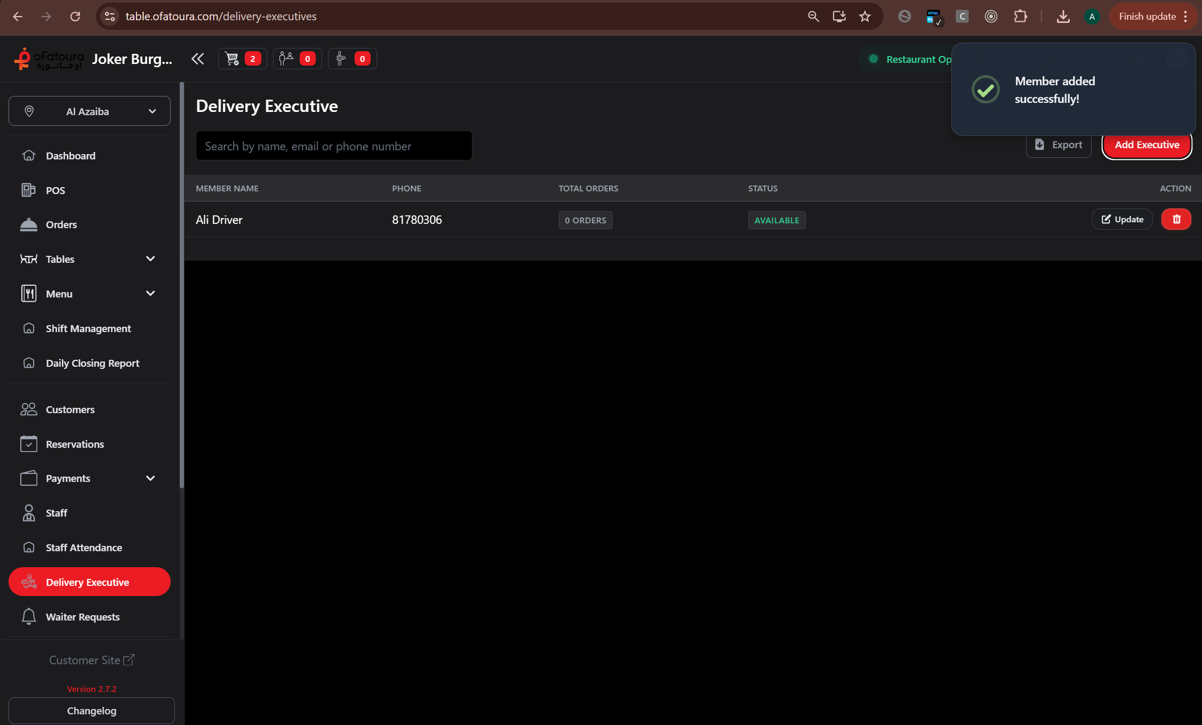Expand the Menu submenu chevron
This screenshot has width=1202, height=725.
click(150, 294)
